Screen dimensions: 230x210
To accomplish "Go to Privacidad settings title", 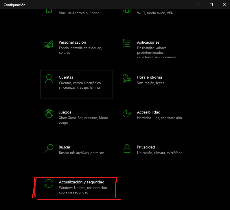I will point(146,147).
